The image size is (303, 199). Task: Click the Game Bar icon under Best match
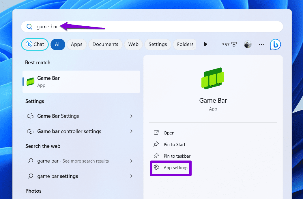click(x=30, y=82)
